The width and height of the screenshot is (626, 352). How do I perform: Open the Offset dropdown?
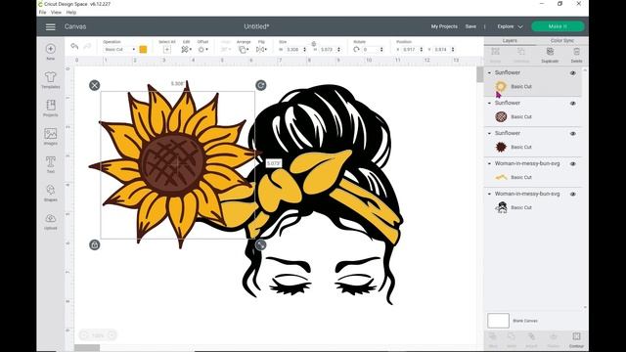pos(202,50)
